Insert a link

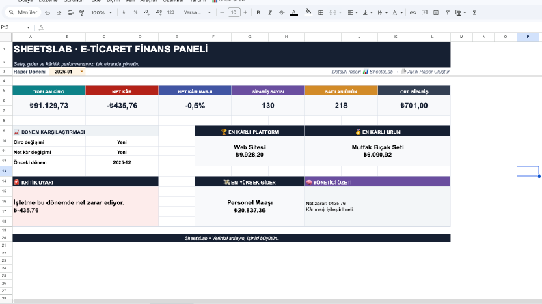coord(413,12)
